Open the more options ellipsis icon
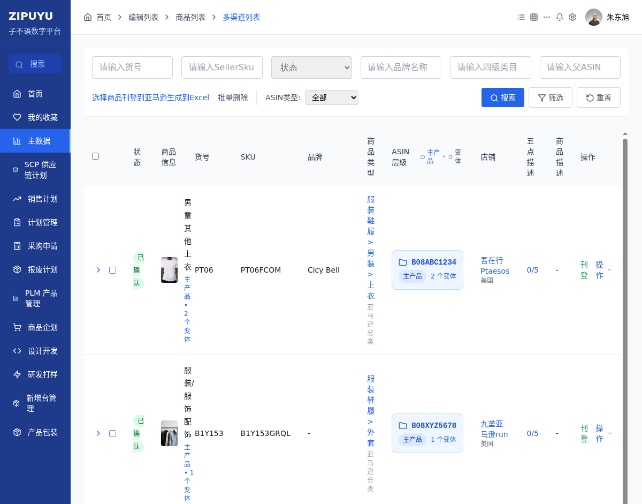Screen dimensions: 642x504 pyautogui.click(x=547, y=17)
